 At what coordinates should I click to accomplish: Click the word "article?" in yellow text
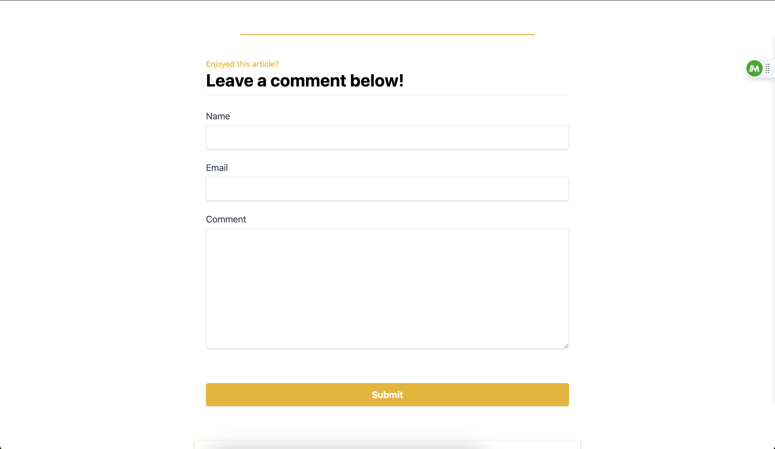(265, 64)
